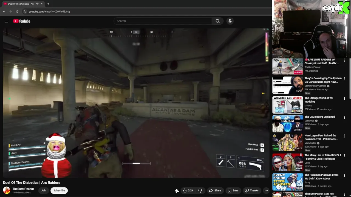The width and height of the screenshot is (351, 197).
Task: Open options for Epstein Co-Conspirators video
Action: coord(344,79)
